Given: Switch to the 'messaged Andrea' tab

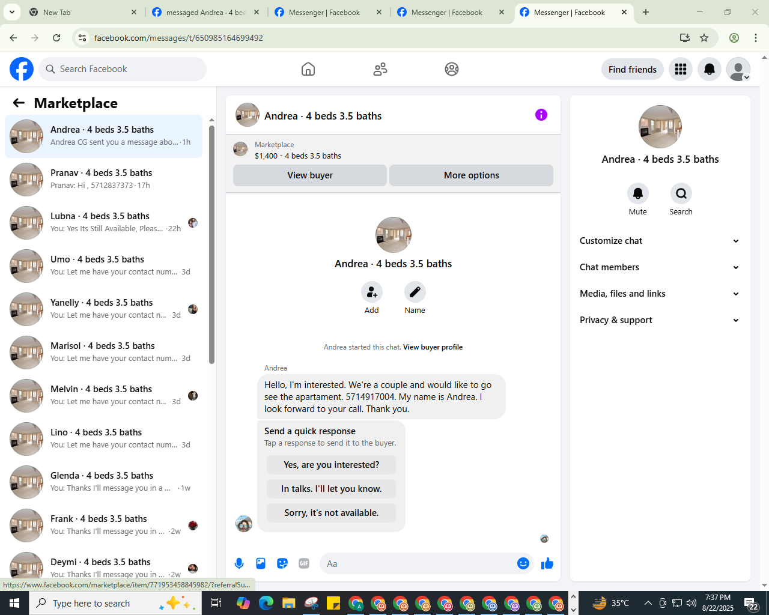Looking at the screenshot, I should pyautogui.click(x=205, y=12).
